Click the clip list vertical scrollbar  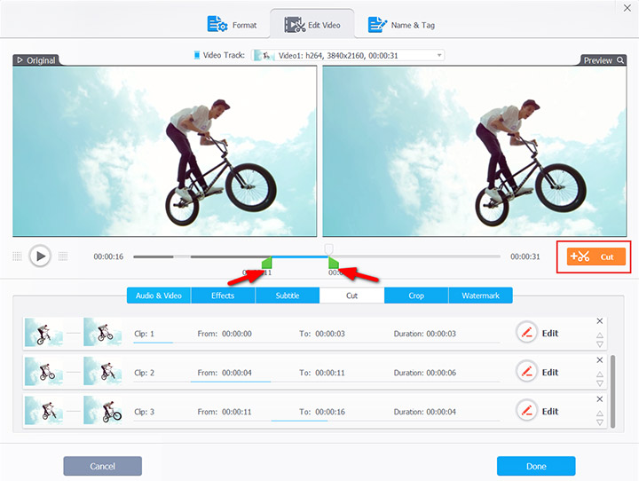point(612,391)
